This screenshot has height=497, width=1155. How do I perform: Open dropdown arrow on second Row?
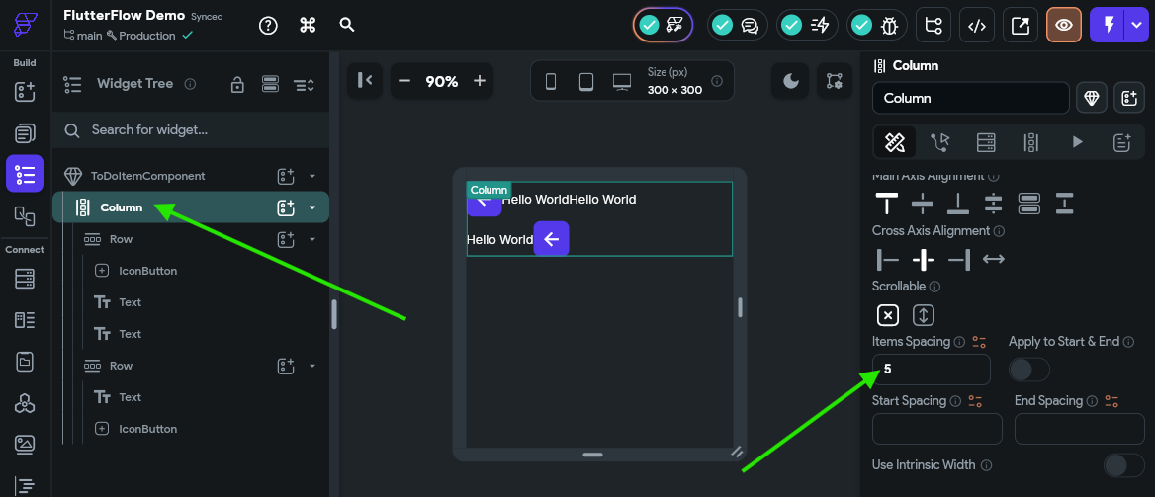coord(312,366)
